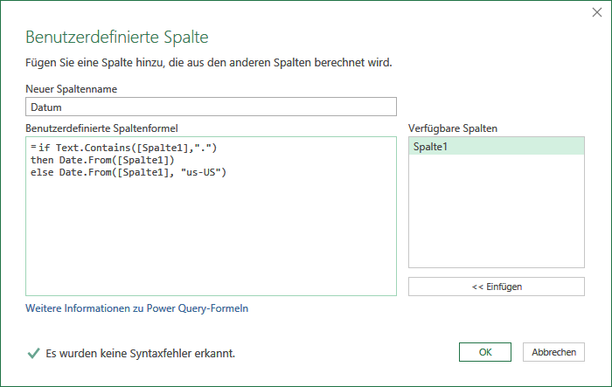This screenshot has width=612, height=387.
Task: Select Spalte1 in available columns list
Action: tap(496, 147)
